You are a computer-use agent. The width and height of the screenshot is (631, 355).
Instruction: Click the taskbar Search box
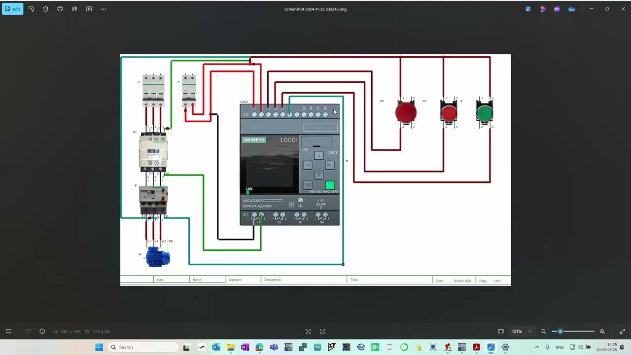pos(143,347)
